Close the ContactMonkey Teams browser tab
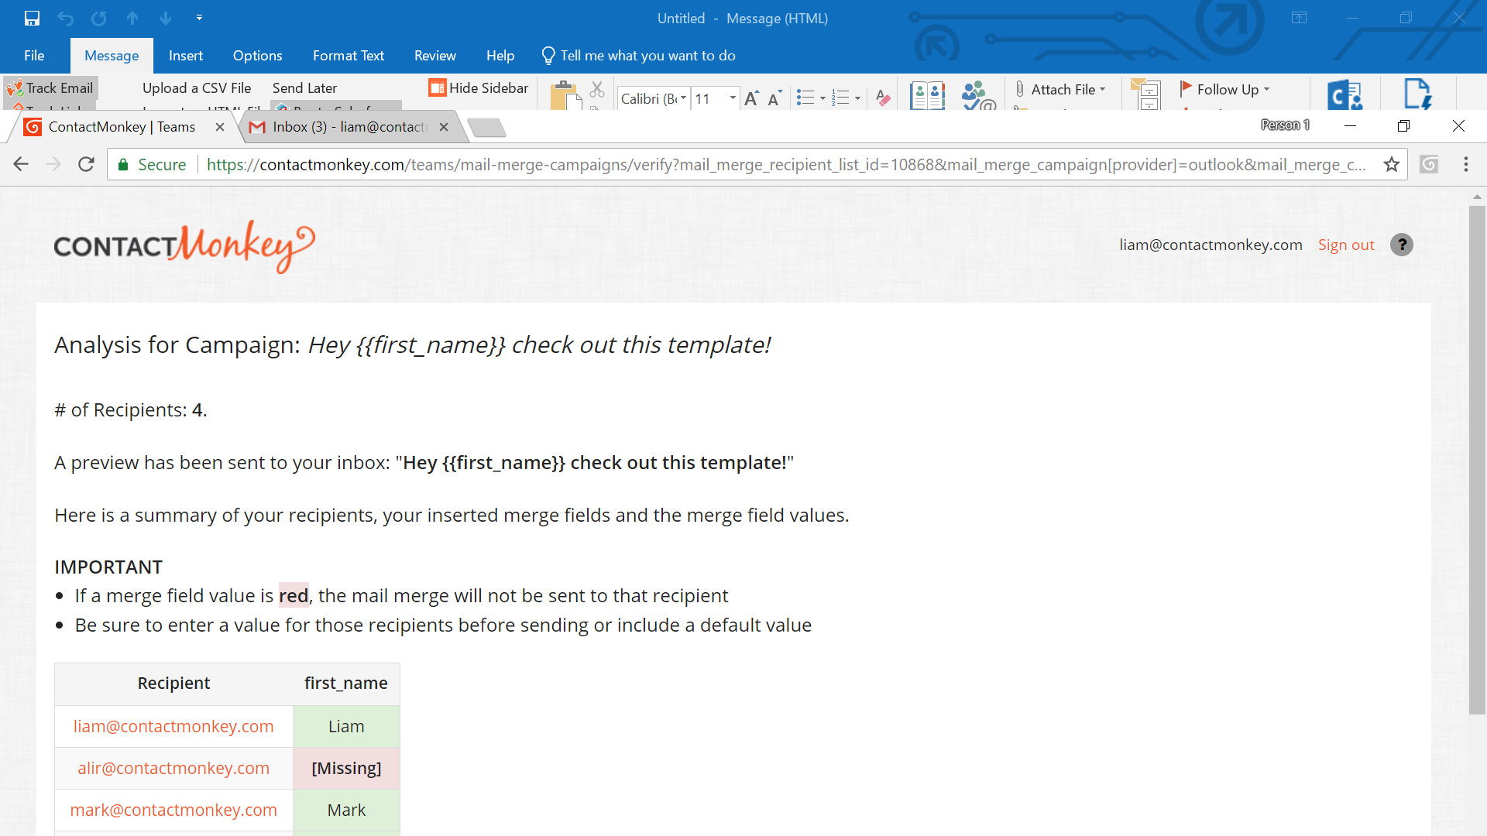The width and height of the screenshot is (1487, 836). tap(220, 127)
